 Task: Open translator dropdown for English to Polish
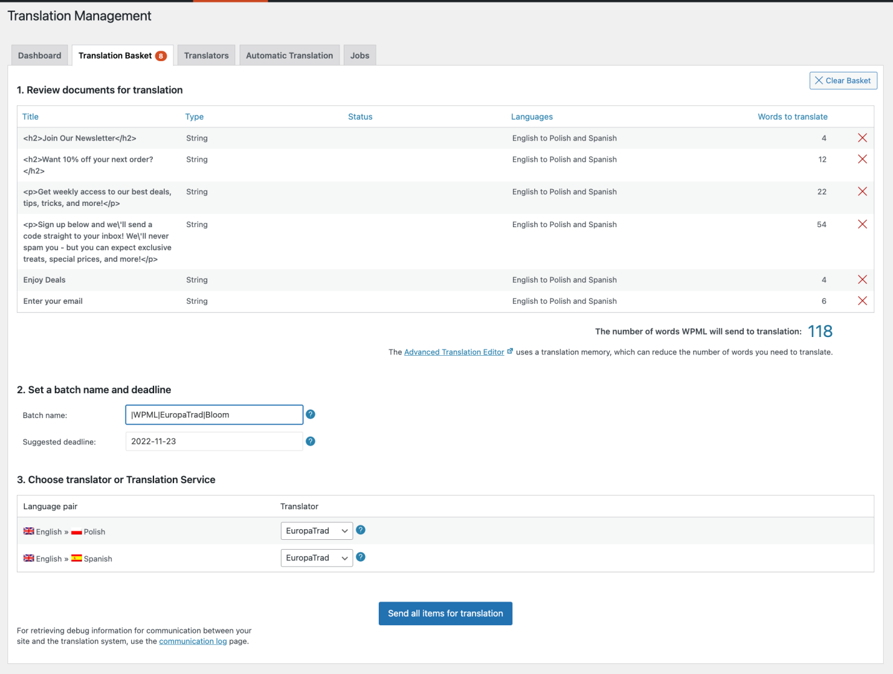[316, 531]
